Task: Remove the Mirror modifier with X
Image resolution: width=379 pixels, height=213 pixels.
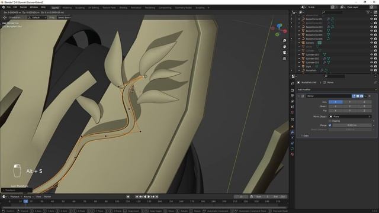Action: pyautogui.click(x=370, y=96)
